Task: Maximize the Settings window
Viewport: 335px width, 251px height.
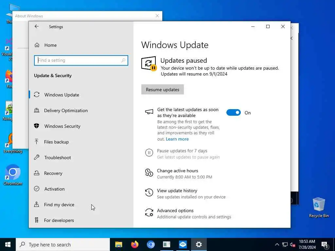Action: tap(268, 26)
